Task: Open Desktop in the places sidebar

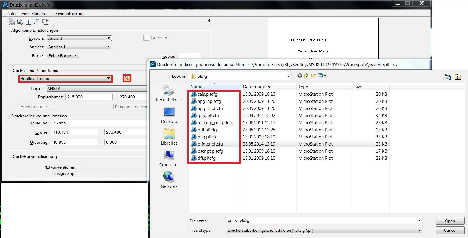Action: pyautogui.click(x=169, y=115)
